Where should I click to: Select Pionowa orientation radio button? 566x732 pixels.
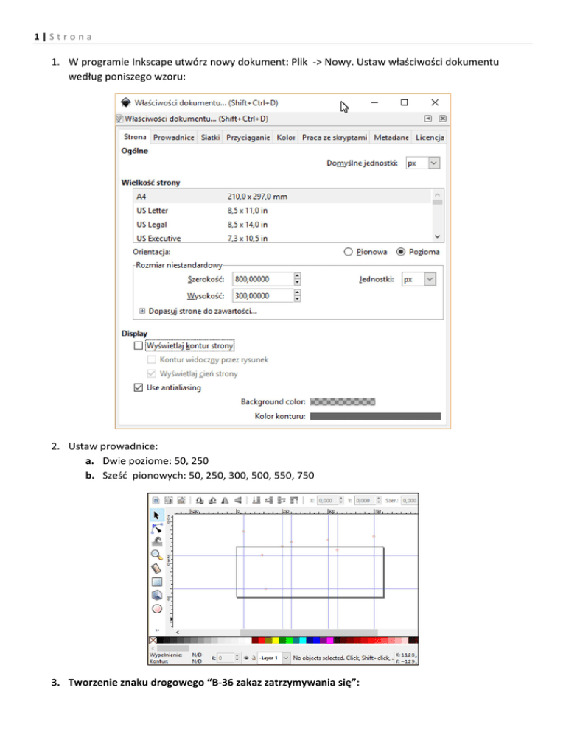(x=348, y=251)
